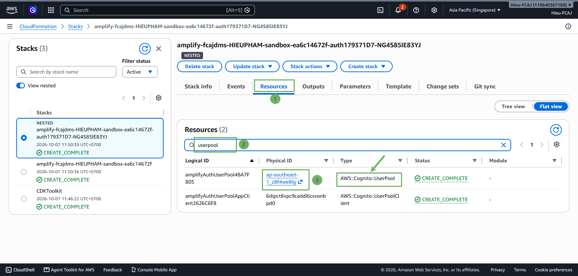Open the Asia Pacific (Singapore) region selector
This screenshot has width=578, height=276.
coord(475,10)
